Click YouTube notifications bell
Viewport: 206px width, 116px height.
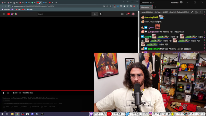coord(127,14)
